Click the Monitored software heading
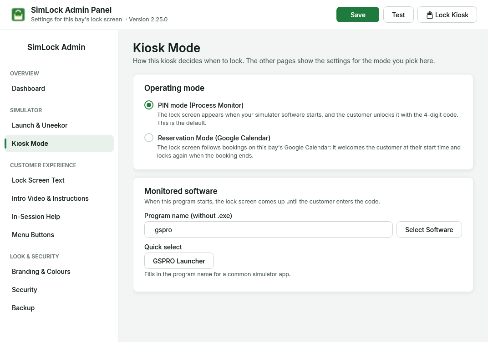488x342 pixels. 181,191
